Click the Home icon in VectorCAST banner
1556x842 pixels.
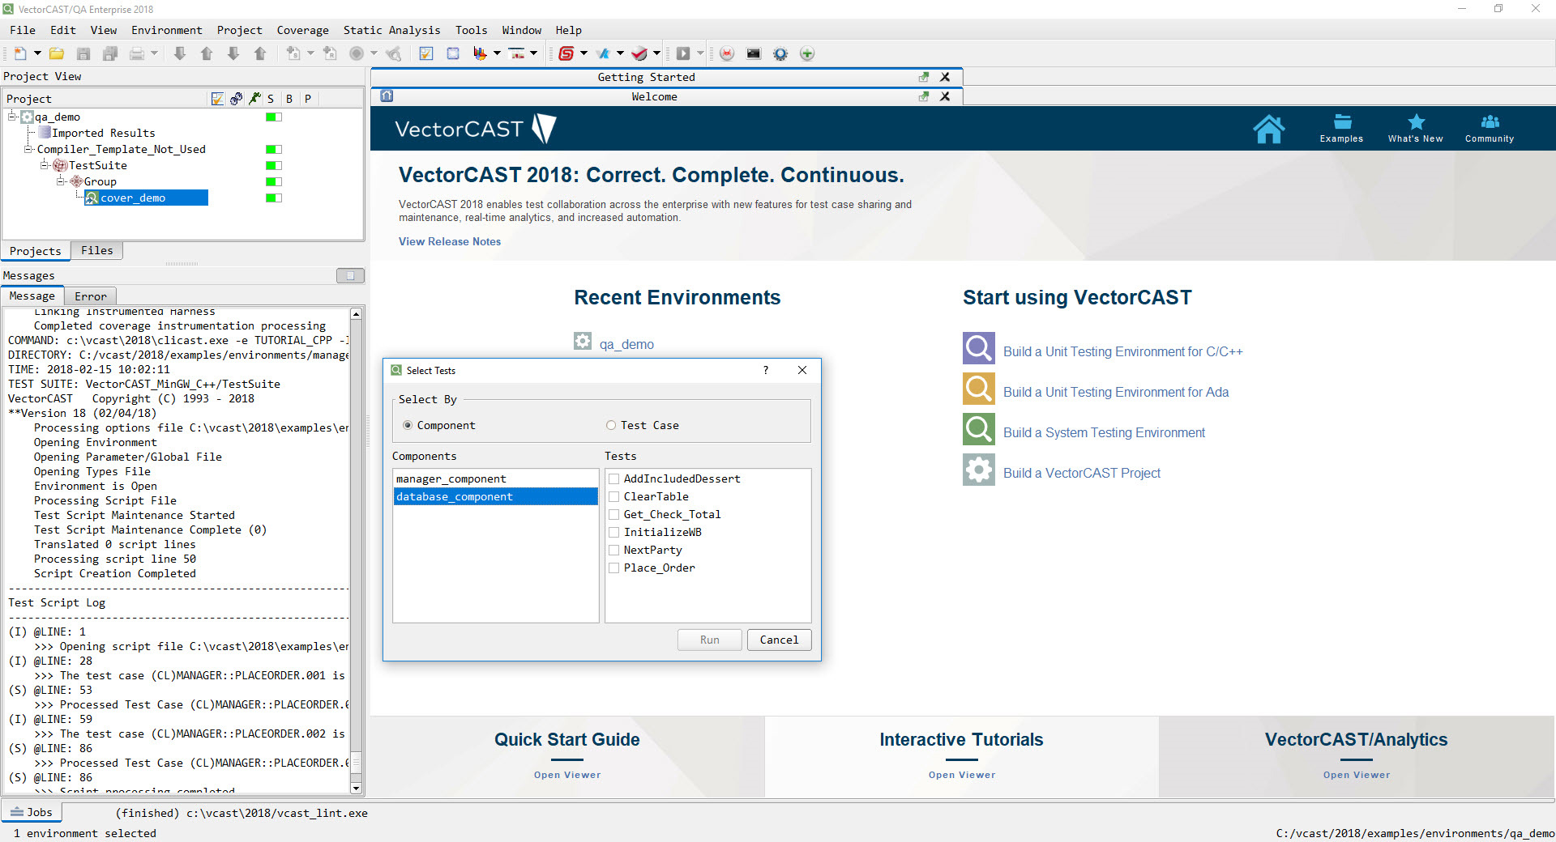1269,129
